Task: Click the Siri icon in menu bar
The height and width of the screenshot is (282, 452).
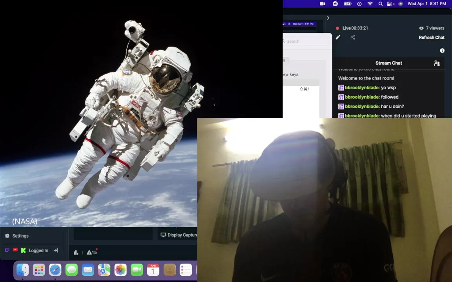Action: (x=400, y=4)
